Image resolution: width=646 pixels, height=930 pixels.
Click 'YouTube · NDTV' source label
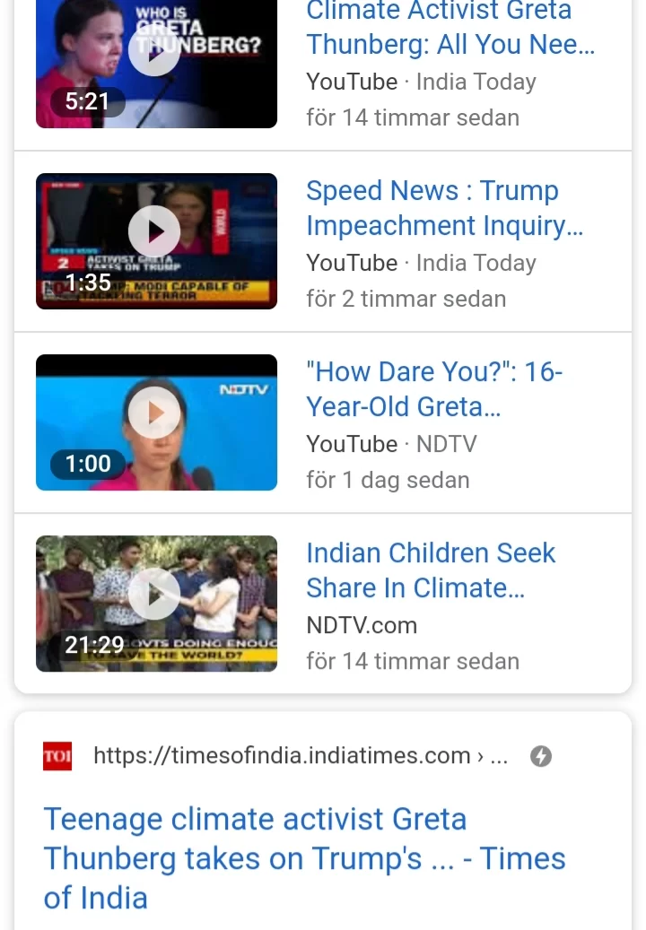pos(391,444)
